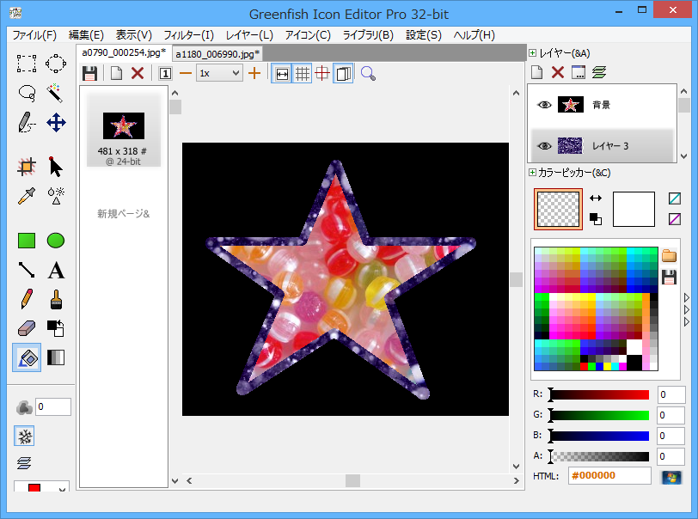Click the Save icon in document toolbar
698x519 pixels.
click(x=89, y=73)
